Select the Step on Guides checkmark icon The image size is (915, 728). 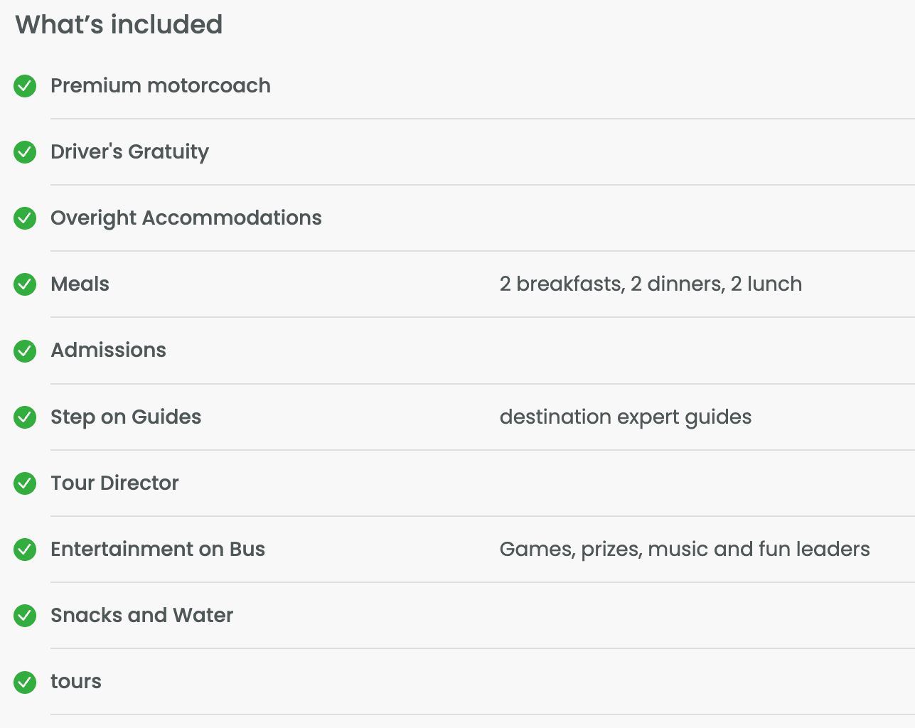point(25,417)
